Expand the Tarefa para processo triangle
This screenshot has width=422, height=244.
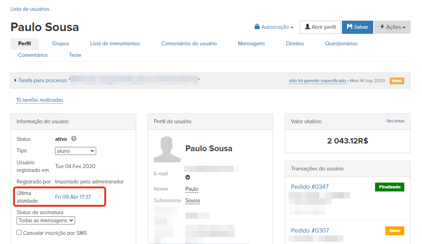15,80
